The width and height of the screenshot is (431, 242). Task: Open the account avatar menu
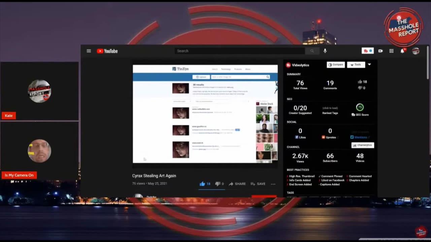(x=416, y=51)
